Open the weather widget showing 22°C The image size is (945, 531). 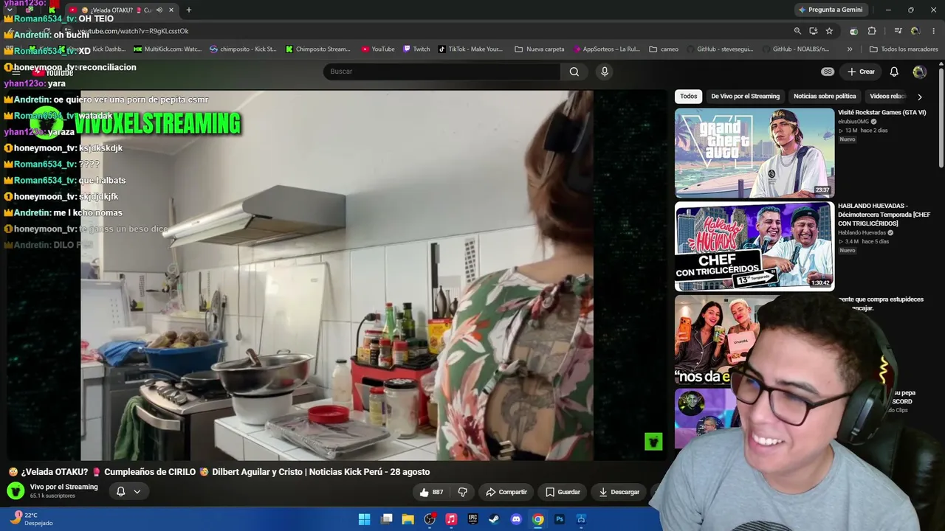32,518
